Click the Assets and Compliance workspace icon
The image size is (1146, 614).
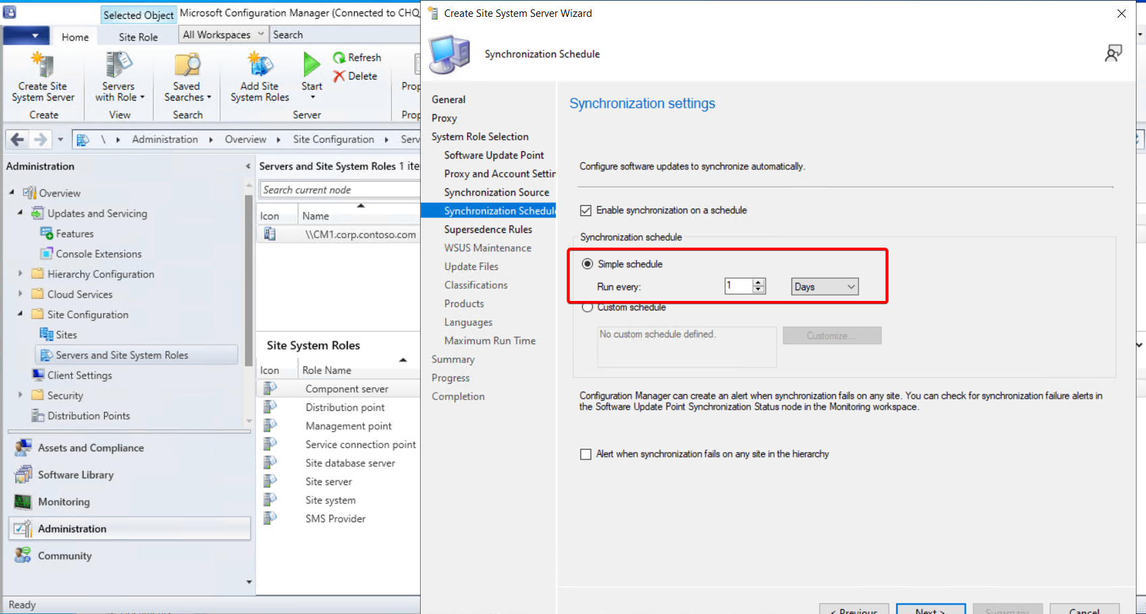pos(23,447)
